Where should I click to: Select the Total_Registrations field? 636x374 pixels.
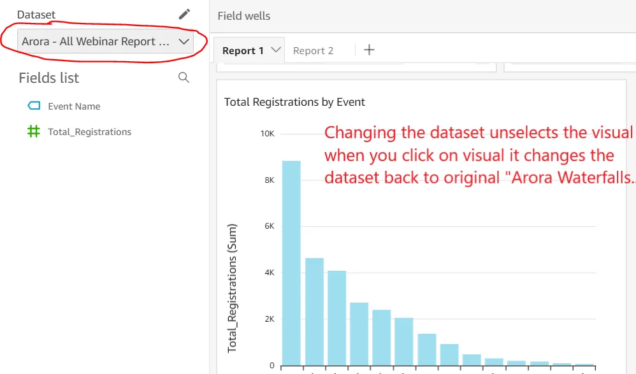pos(89,132)
